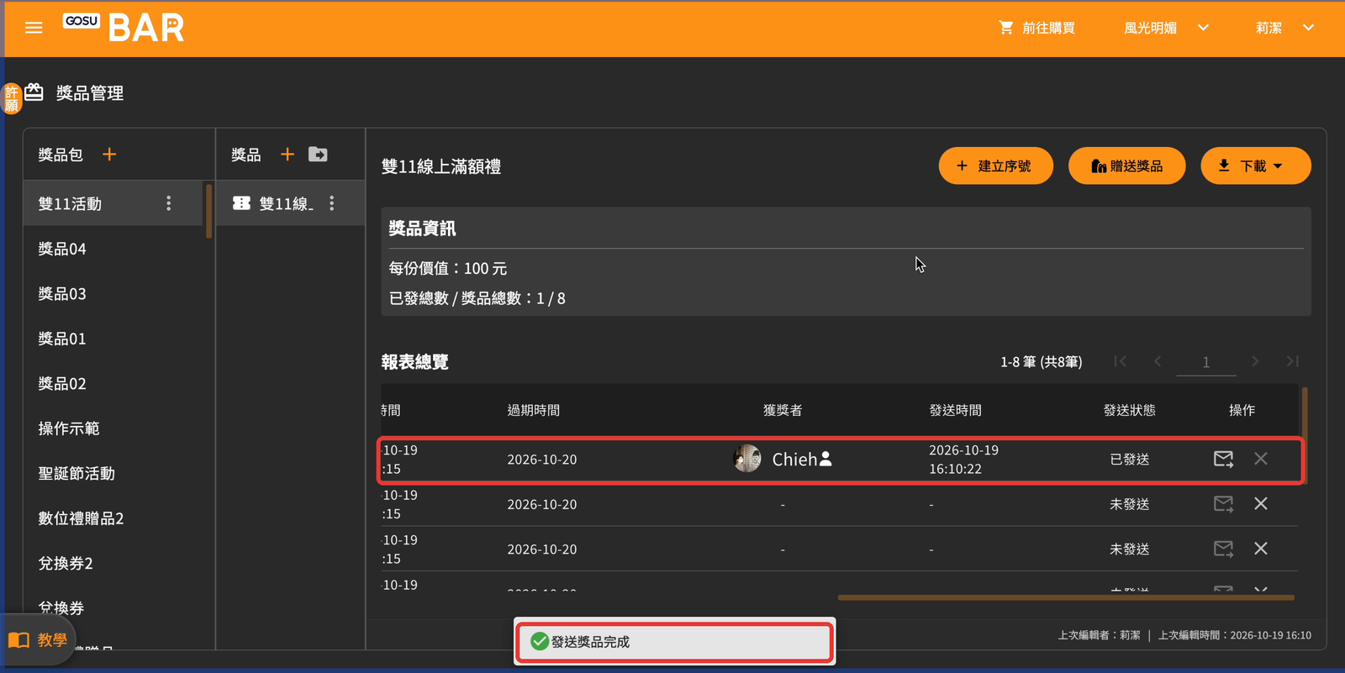Click the 建立序號 button
The image size is (1345, 673).
996,166
